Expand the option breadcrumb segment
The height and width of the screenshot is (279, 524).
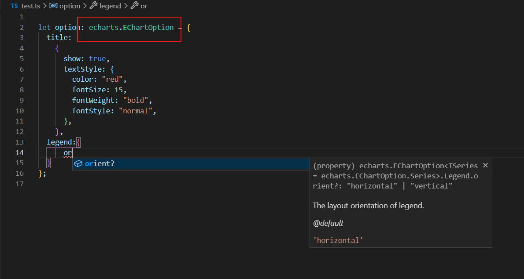pos(70,6)
